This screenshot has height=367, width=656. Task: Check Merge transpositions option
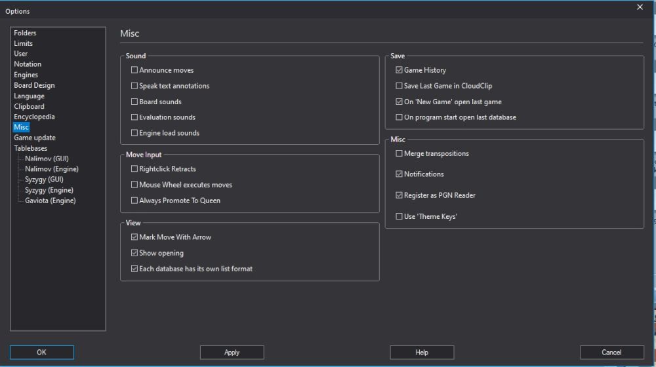(x=399, y=153)
